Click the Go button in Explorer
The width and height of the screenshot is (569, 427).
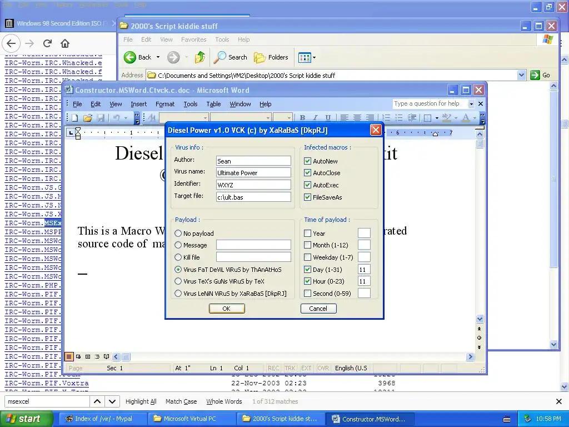click(x=541, y=75)
